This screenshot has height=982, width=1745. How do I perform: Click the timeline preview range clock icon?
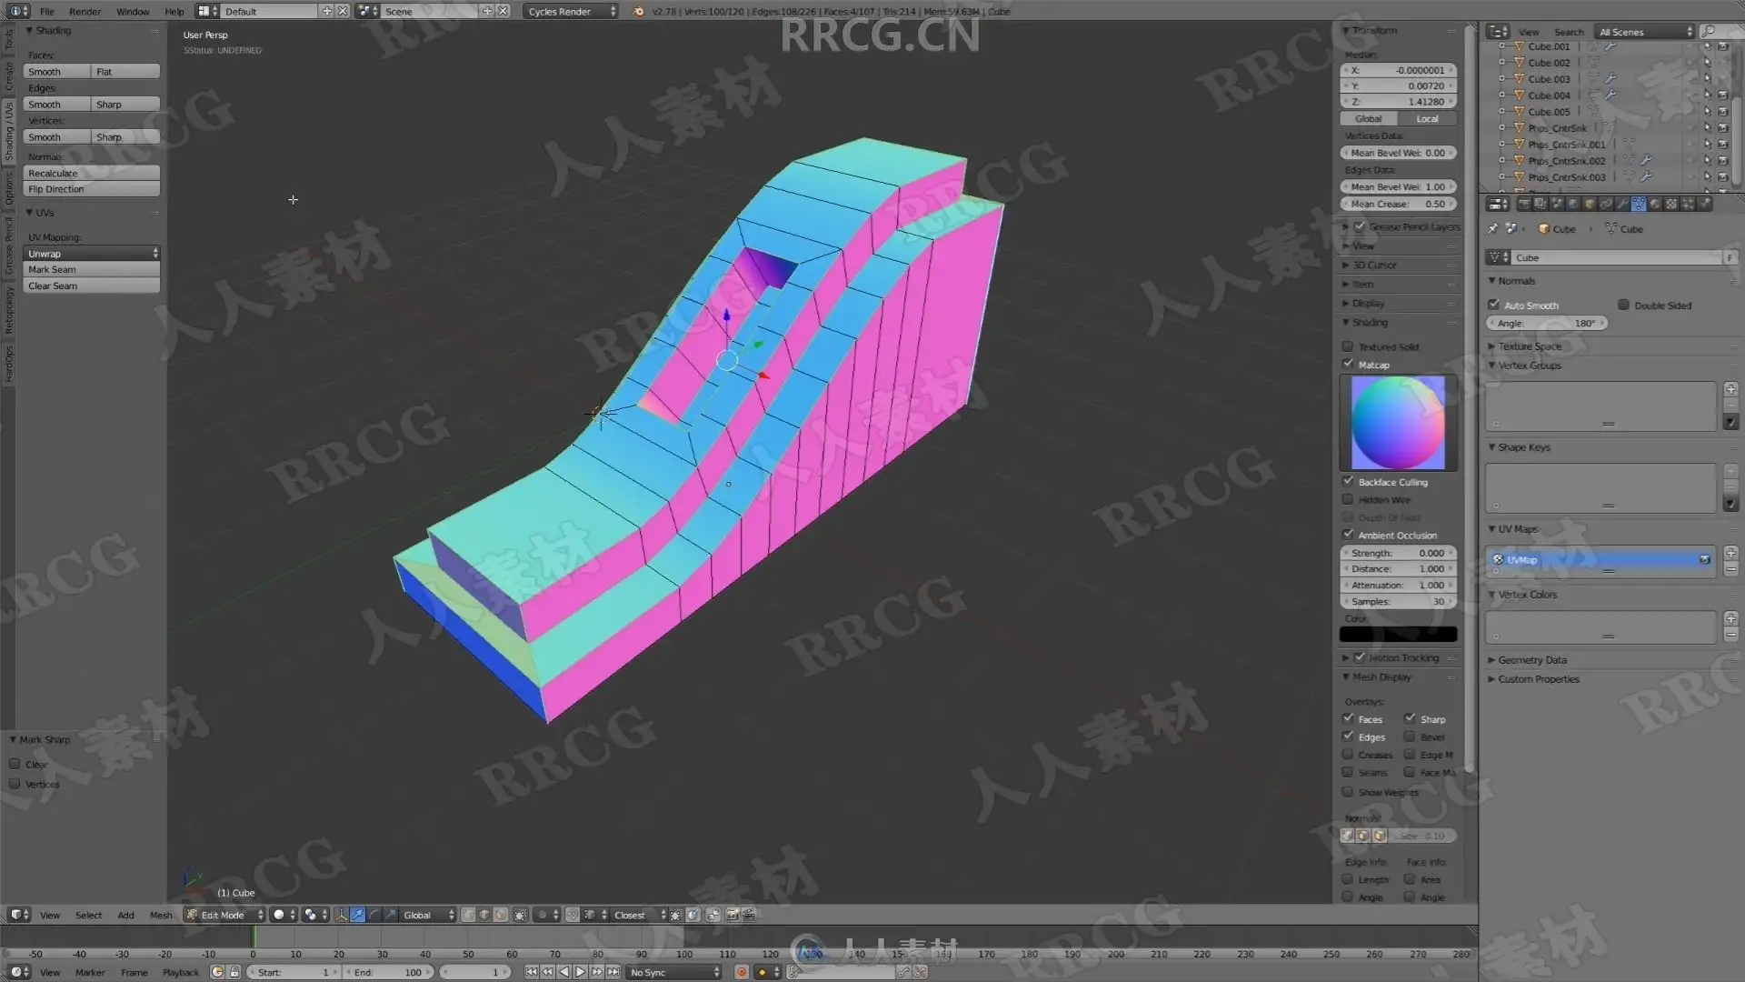coord(217,972)
